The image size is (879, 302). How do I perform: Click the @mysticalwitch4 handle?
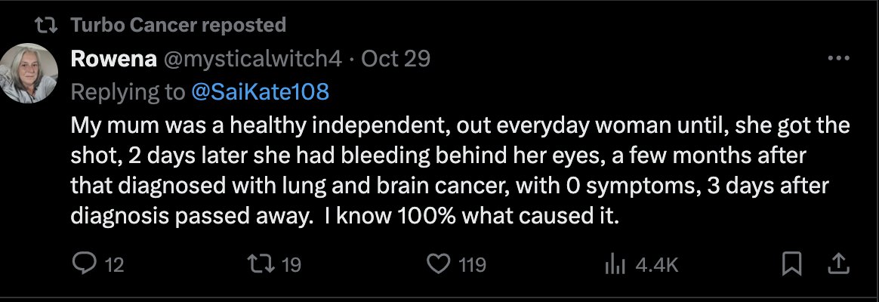tap(248, 59)
